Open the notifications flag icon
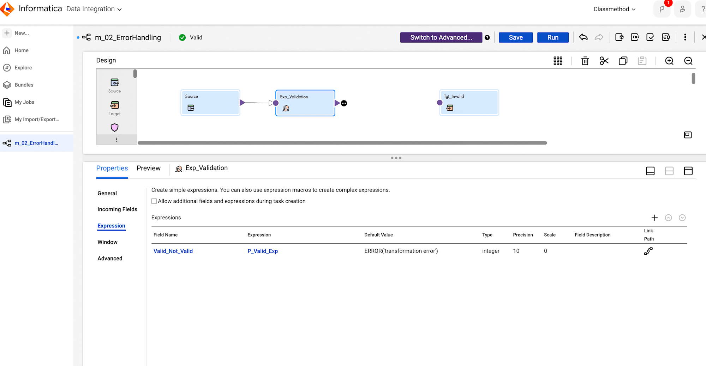This screenshot has height=366, width=706. point(662,9)
